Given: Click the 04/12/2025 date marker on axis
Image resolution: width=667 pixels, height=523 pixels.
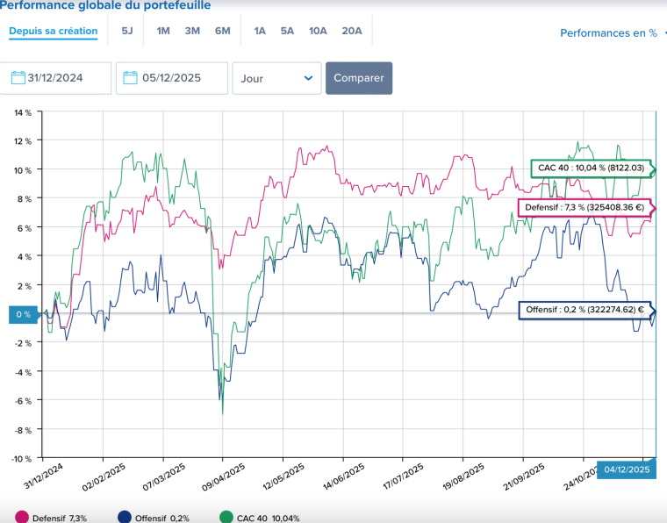Looking at the screenshot, I should click(627, 469).
